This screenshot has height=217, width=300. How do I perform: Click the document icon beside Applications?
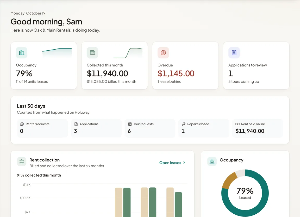click(x=76, y=124)
